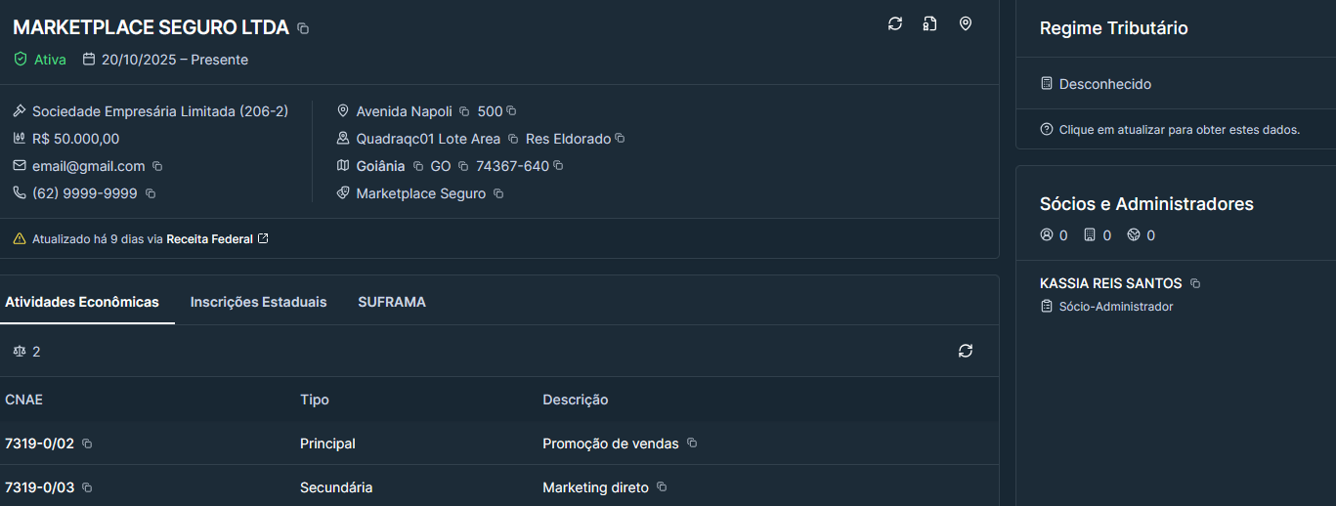
Task: Copy the Res Eldorado neighborhood
Action: (620, 139)
